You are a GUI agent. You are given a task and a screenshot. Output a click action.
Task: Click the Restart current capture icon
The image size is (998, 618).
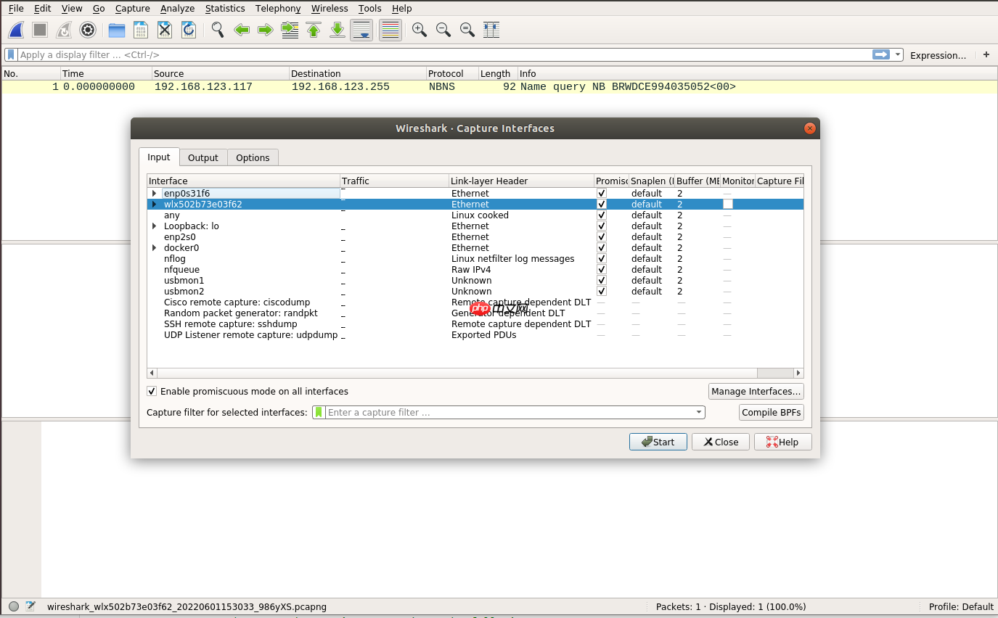pos(64,30)
